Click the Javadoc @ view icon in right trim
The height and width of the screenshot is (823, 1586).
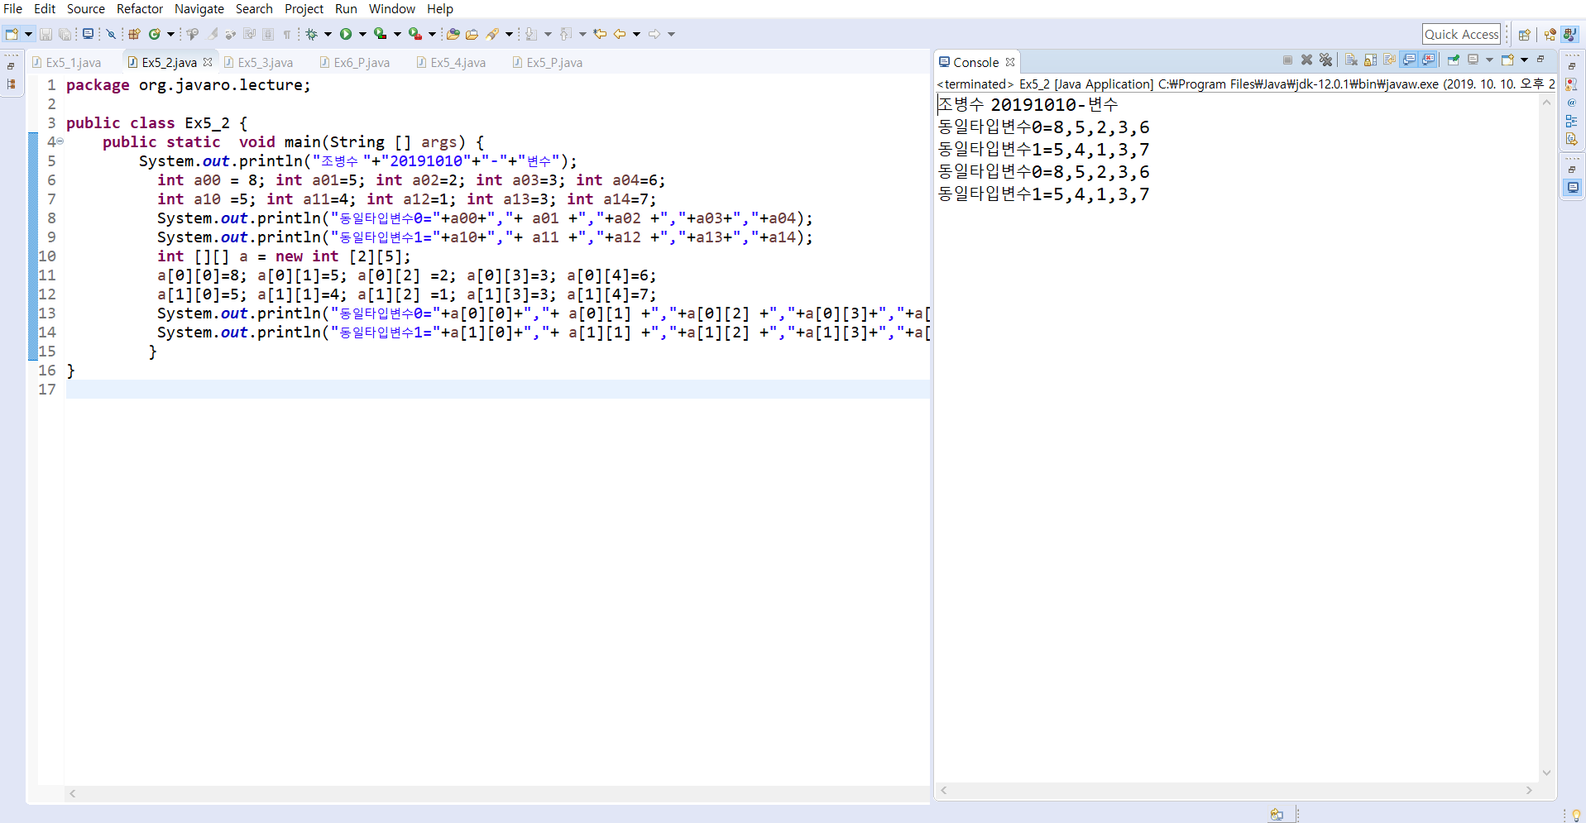pos(1572,103)
